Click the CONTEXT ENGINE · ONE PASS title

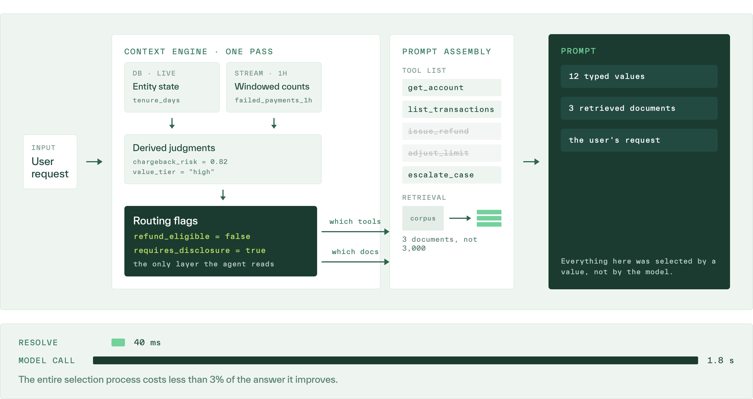coord(199,52)
